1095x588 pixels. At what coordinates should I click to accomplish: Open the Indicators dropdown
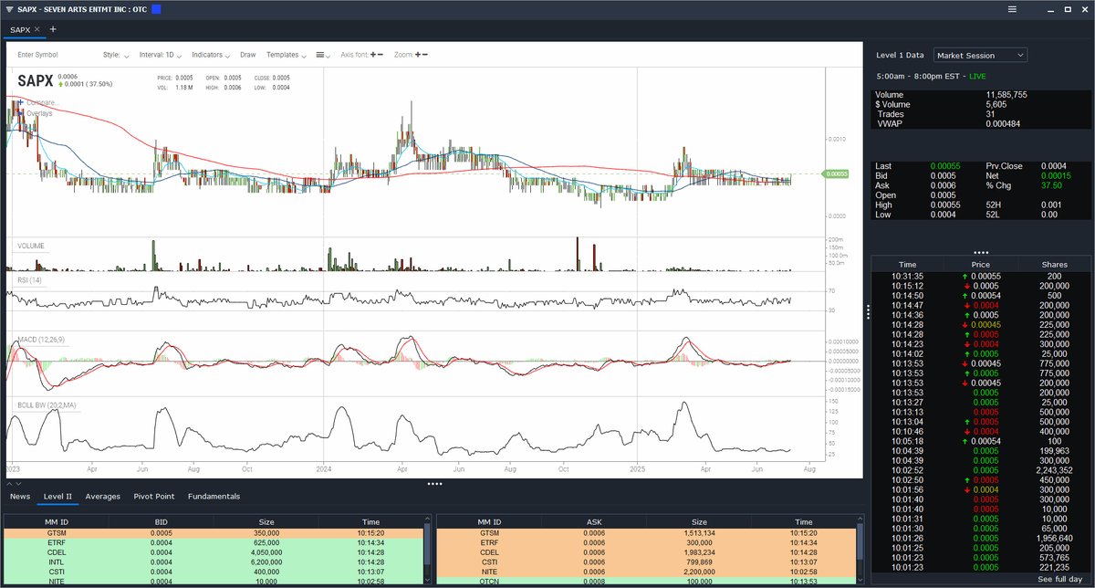210,55
